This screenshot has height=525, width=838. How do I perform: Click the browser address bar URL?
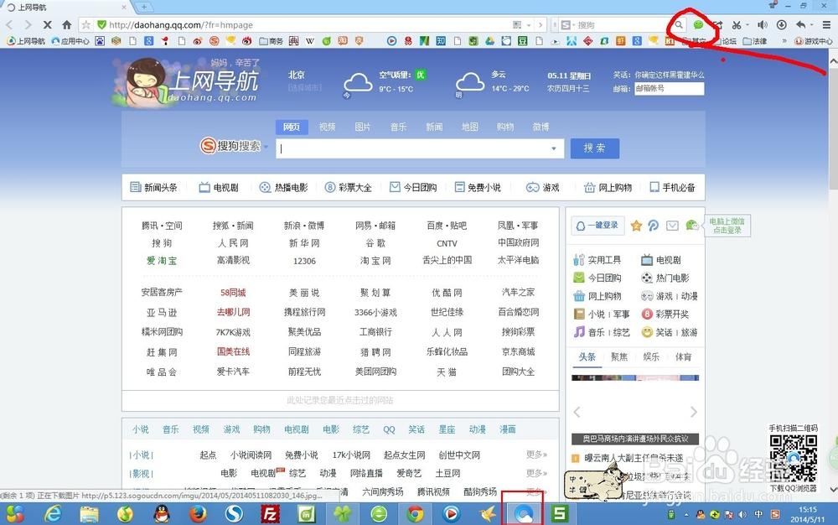181,24
